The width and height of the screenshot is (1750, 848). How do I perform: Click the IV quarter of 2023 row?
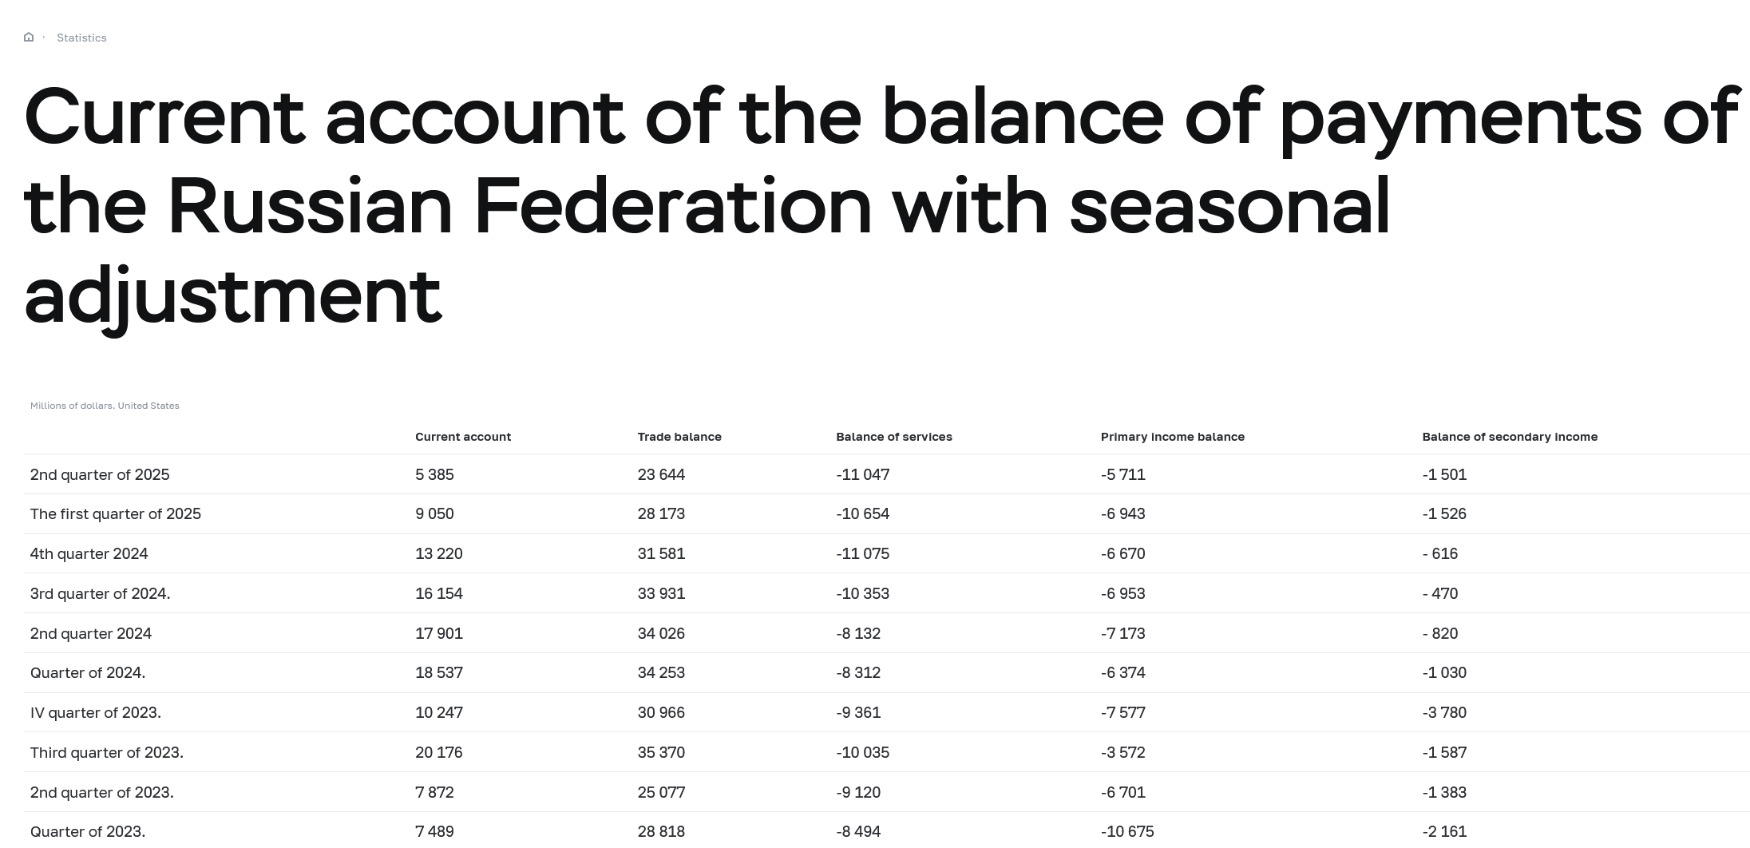pos(886,712)
